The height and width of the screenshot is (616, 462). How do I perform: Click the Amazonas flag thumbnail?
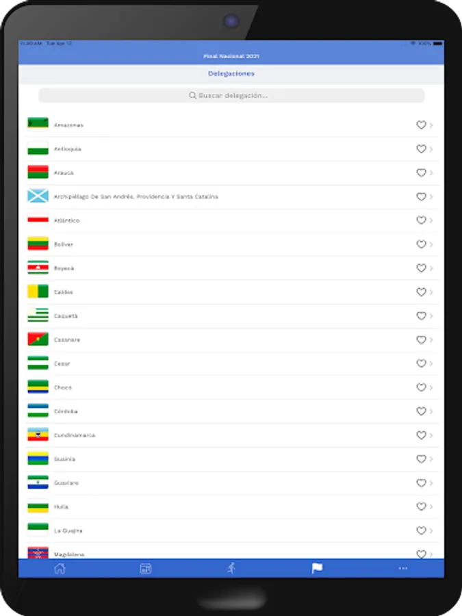click(38, 123)
